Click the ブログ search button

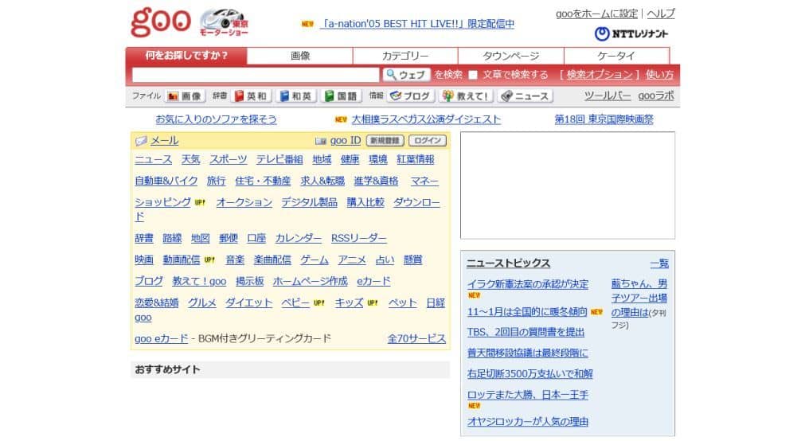(x=411, y=96)
